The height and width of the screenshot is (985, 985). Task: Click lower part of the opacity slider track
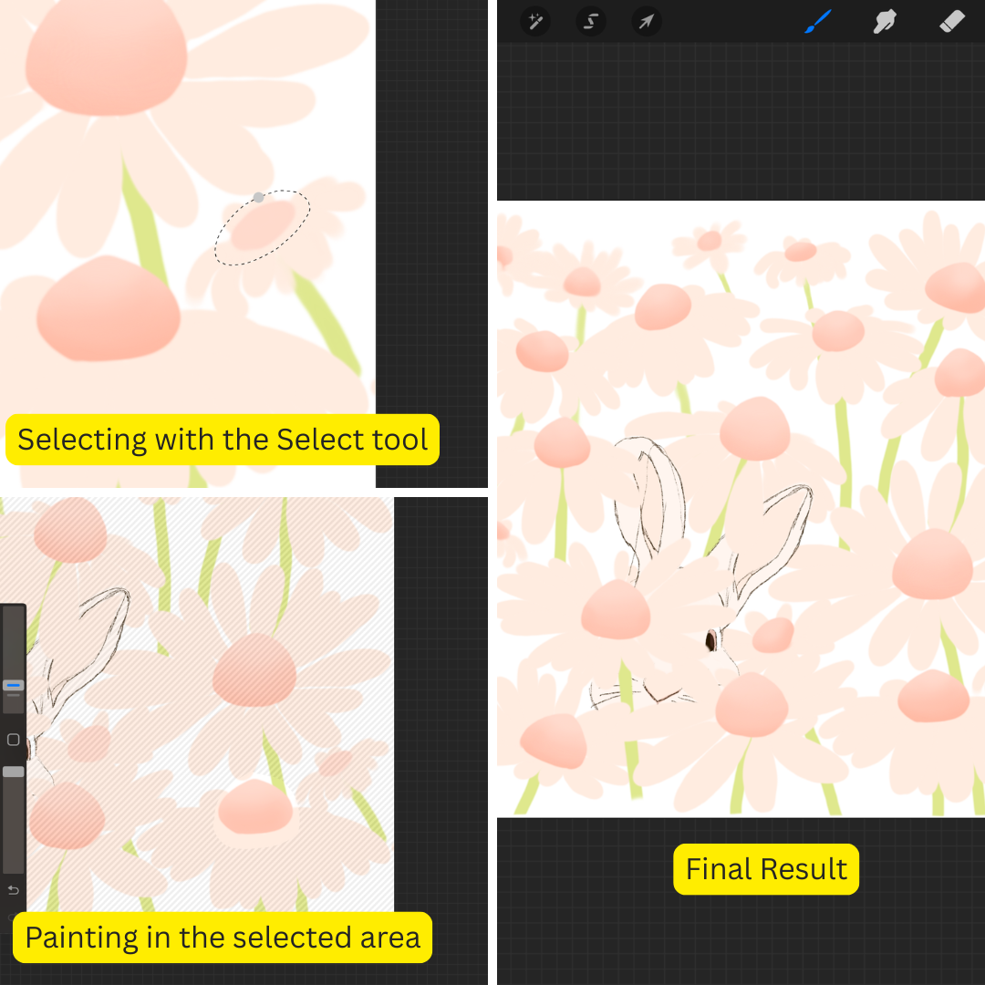click(x=13, y=839)
